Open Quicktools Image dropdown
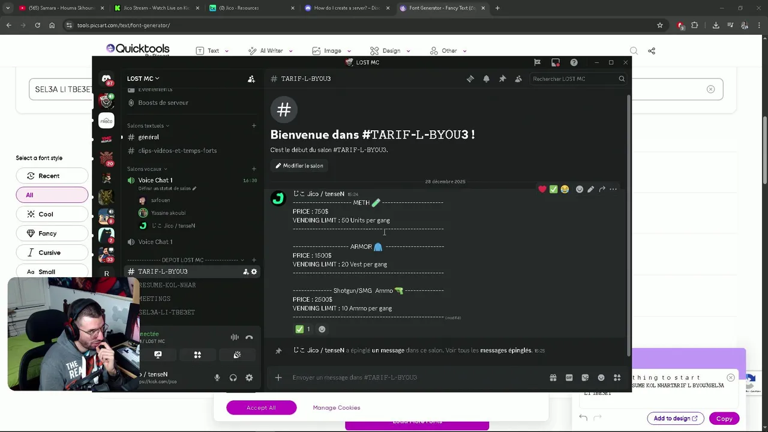This screenshot has height=432, width=768. [x=331, y=51]
